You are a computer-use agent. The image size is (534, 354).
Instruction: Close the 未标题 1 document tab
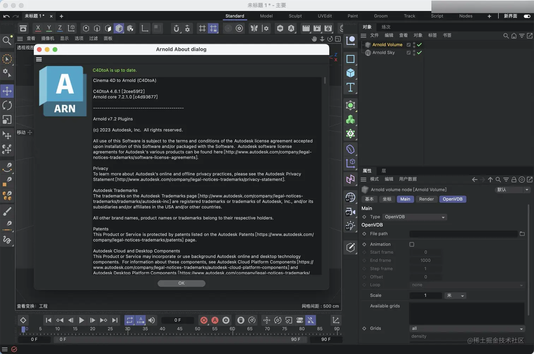pos(51,16)
